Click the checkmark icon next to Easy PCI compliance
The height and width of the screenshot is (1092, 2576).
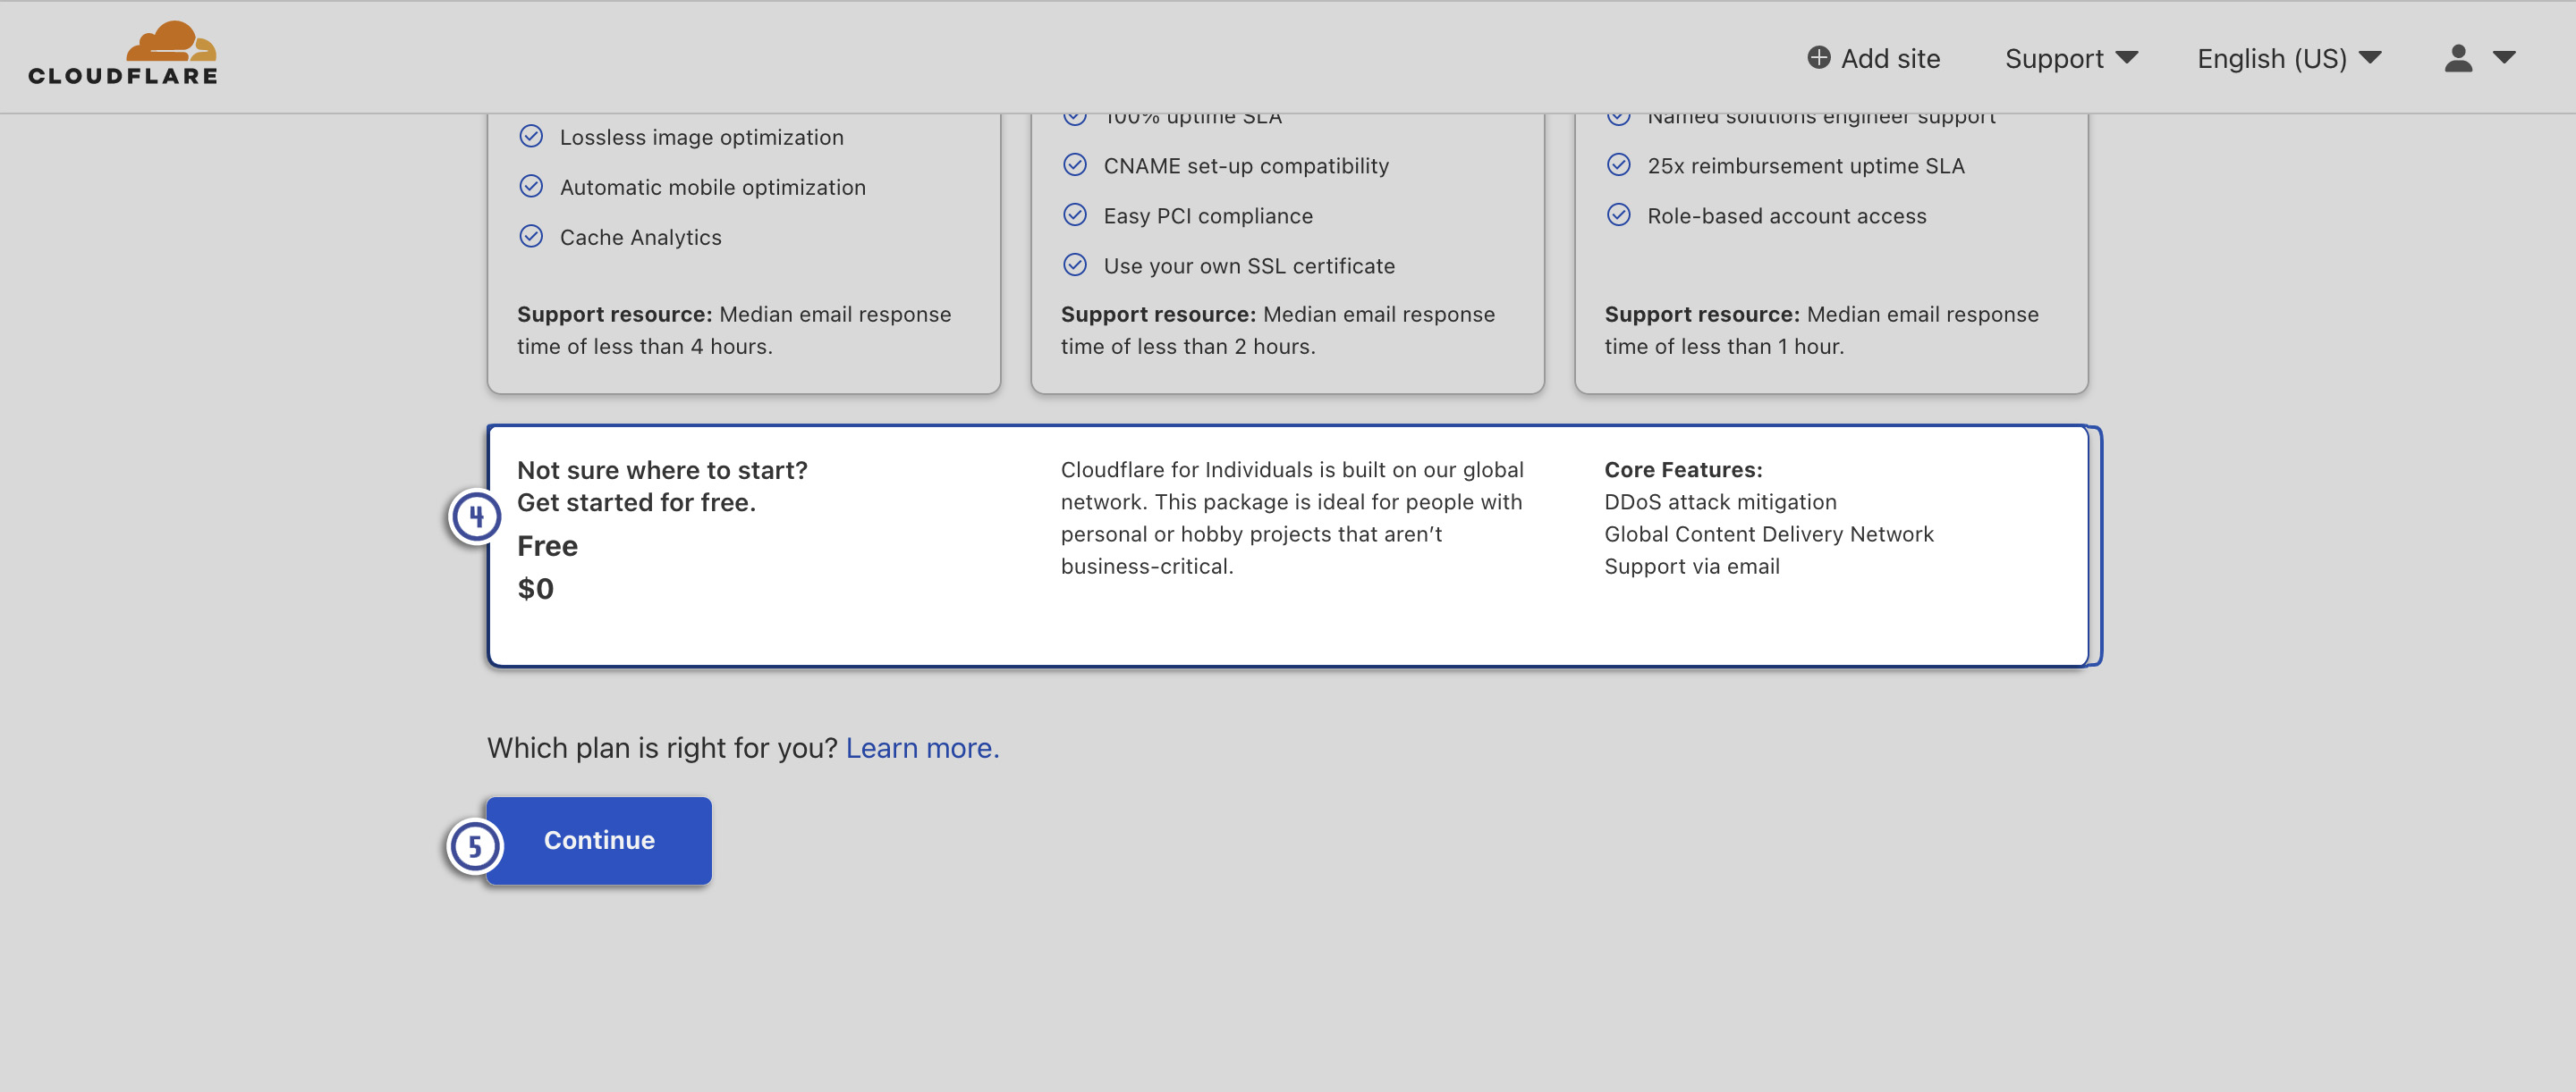click(x=1075, y=214)
